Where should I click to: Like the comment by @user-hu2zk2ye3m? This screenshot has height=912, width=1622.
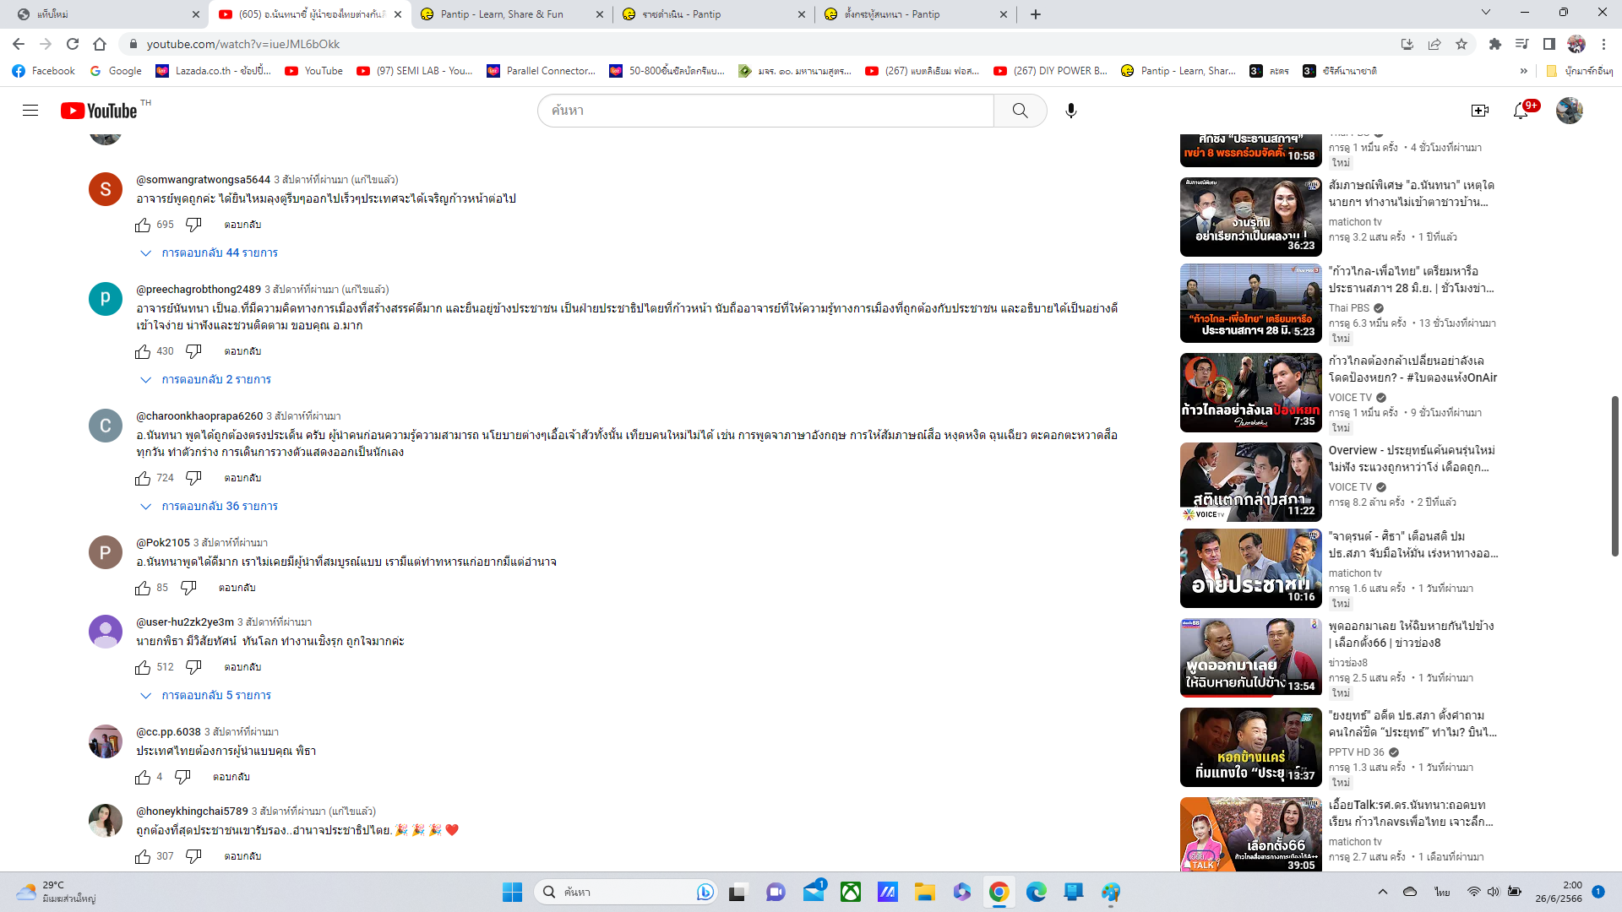[x=143, y=667]
